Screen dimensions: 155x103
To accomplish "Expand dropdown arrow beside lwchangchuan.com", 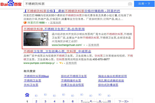I will pos(84,45).
